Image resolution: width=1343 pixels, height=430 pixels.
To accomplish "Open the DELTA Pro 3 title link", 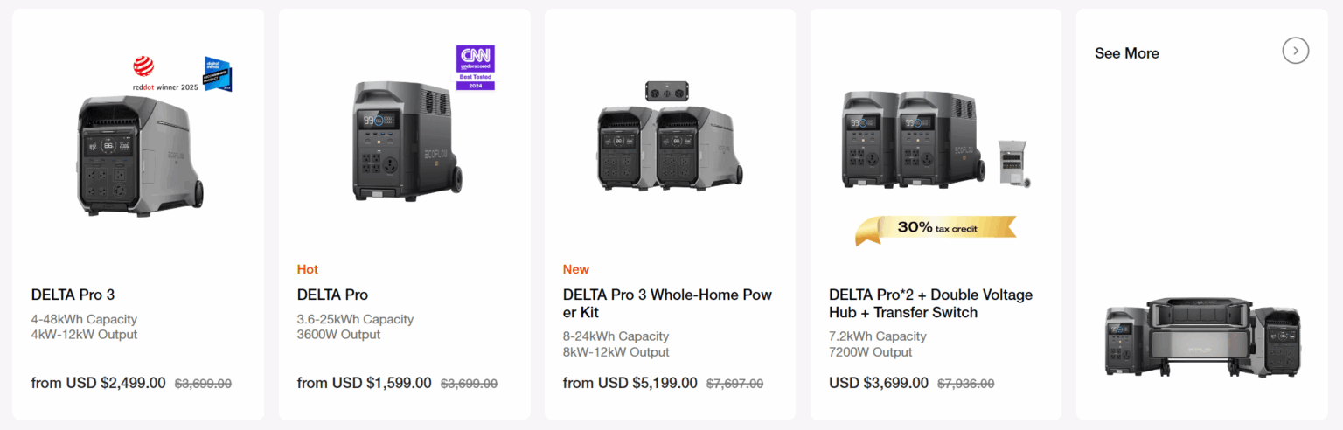I will click(73, 295).
